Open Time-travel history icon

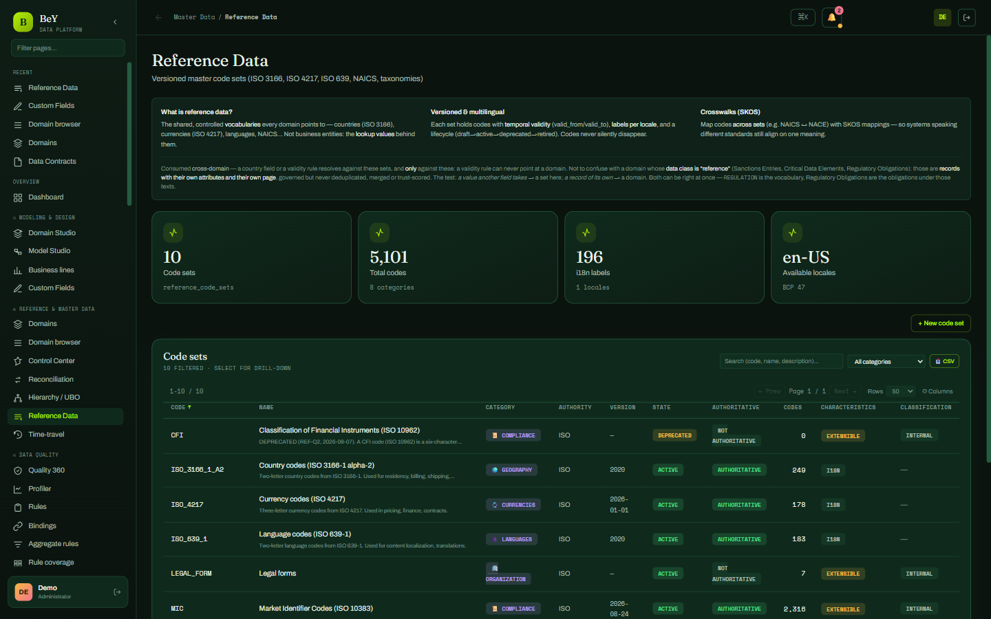(x=18, y=435)
